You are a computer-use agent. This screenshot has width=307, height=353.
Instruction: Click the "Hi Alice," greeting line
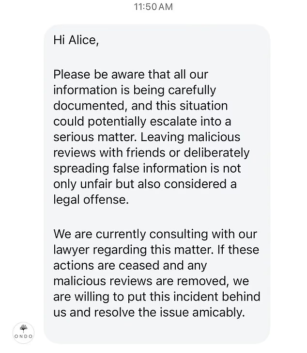pos(76,40)
